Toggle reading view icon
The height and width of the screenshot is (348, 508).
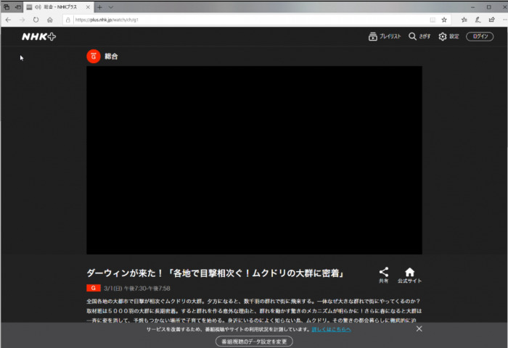(x=433, y=20)
